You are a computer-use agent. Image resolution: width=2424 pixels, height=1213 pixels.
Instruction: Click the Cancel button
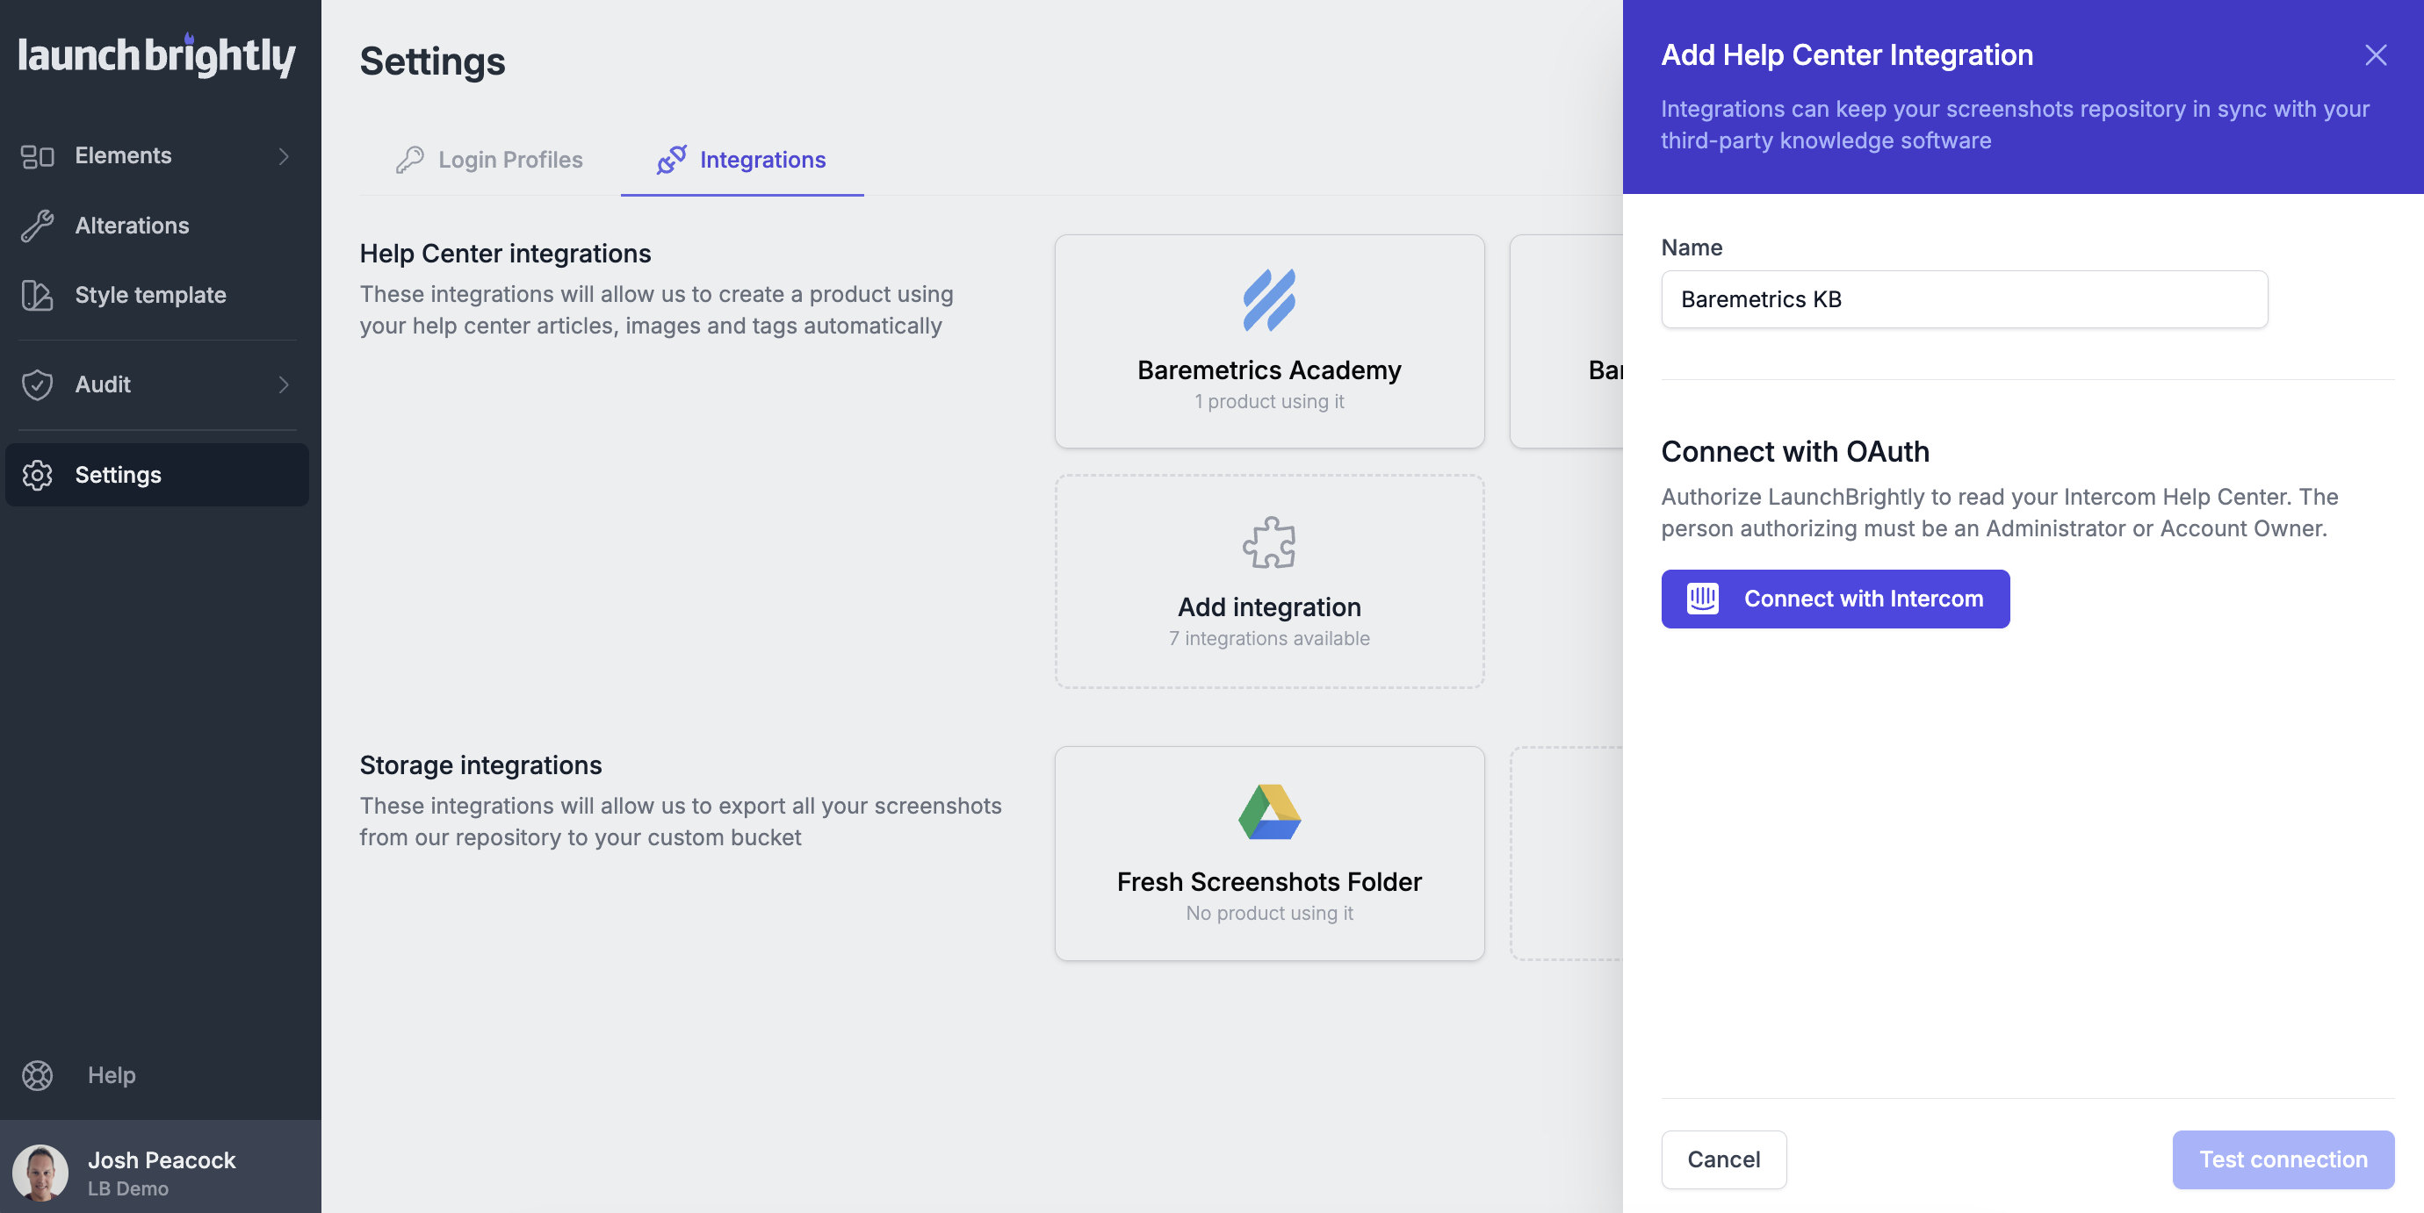[1723, 1159]
